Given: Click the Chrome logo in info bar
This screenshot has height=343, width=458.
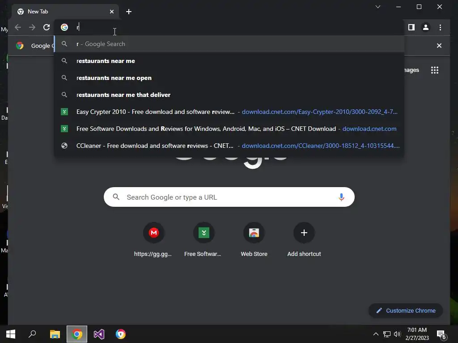Looking at the screenshot, I should coord(20,46).
